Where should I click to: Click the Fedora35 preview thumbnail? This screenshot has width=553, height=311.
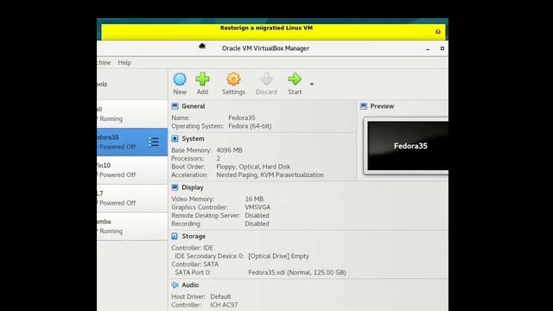408,146
